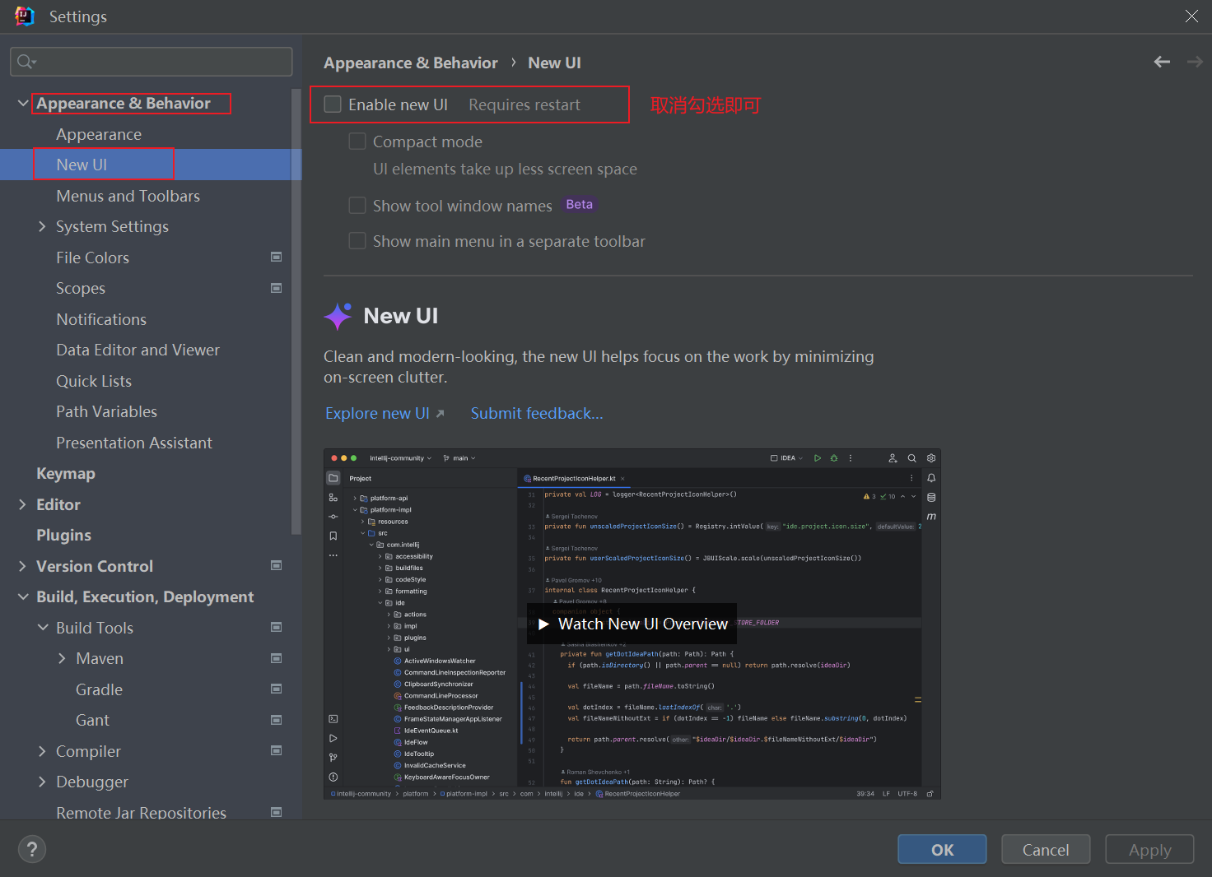
Task: Open Scopes settings page
Action: click(x=81, y=288)
